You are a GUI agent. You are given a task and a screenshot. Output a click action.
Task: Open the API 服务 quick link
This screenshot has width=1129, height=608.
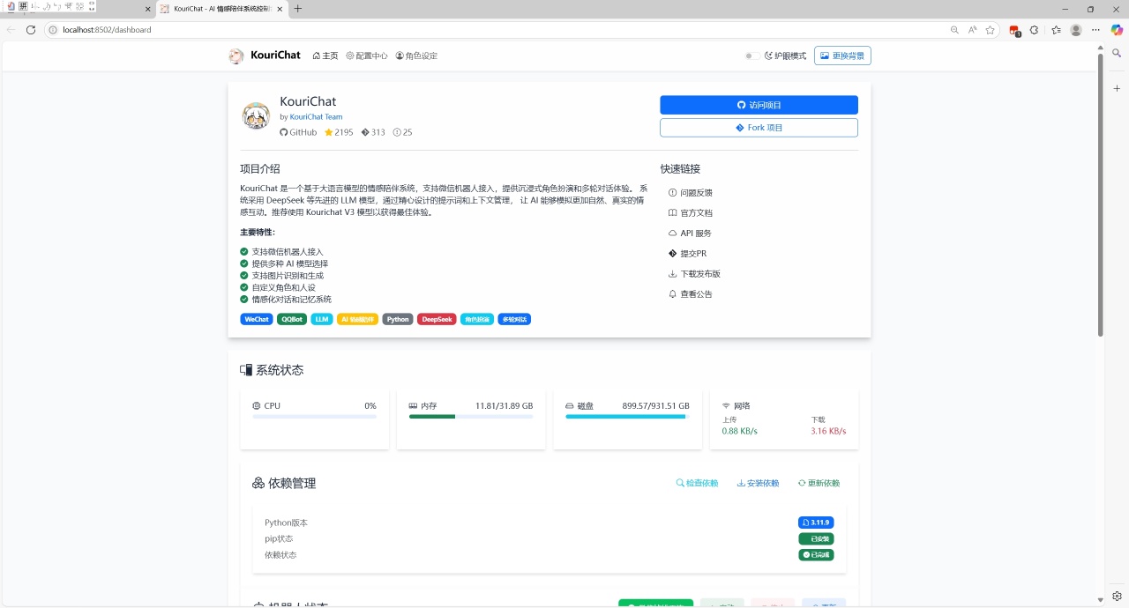[690, 234]
